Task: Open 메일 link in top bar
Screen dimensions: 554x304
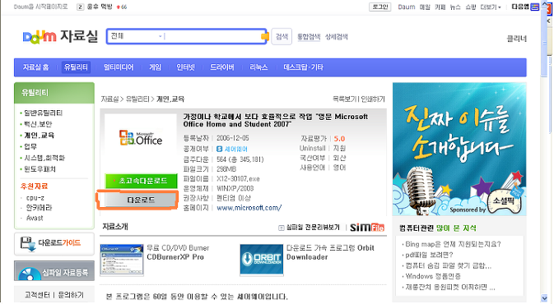Action: click(425, 7)
